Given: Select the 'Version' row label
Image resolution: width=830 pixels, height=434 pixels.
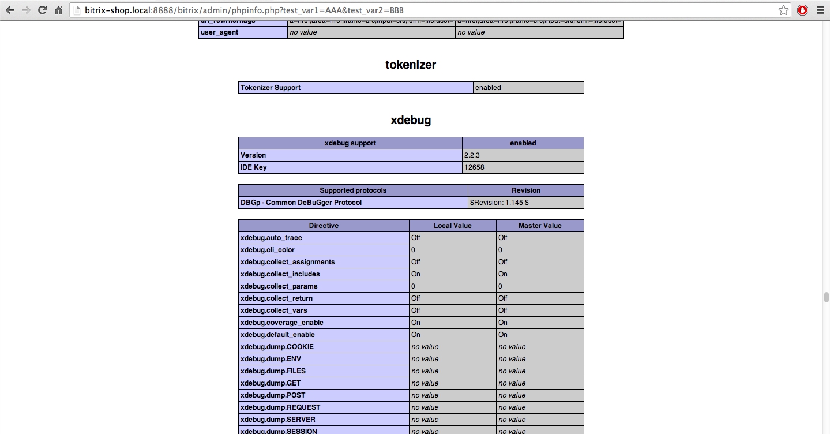Looking at the screenshot, I should [351, 155].
